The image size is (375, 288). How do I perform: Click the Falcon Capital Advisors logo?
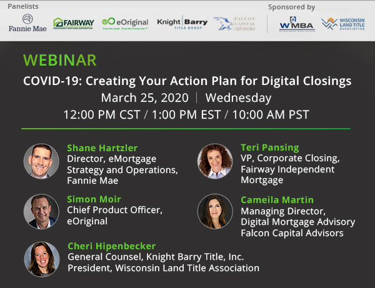[x=234, y=24]
